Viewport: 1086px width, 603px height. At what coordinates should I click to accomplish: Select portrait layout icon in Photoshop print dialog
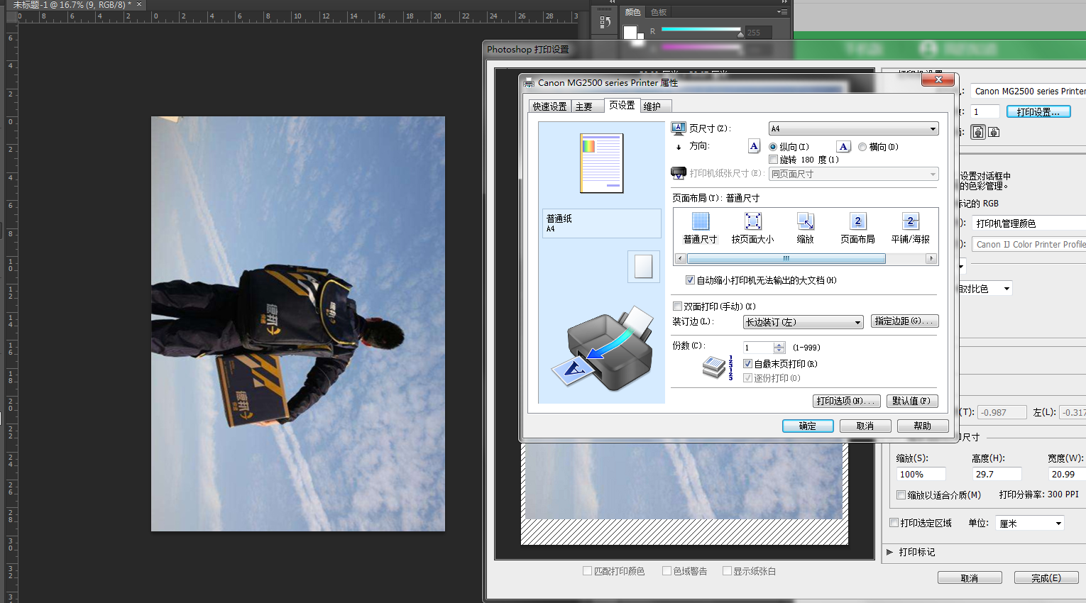(x=978, y=132)
